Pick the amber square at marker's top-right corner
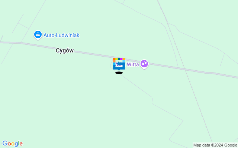The width and height of the screenshot is (238, 148). (x=124, y=59)
